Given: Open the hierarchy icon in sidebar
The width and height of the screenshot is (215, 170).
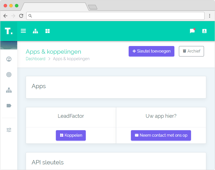Looking at the screenshot, I should [x=9, y=90].
